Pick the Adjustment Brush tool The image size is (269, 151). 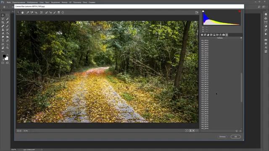coord(55,13)
